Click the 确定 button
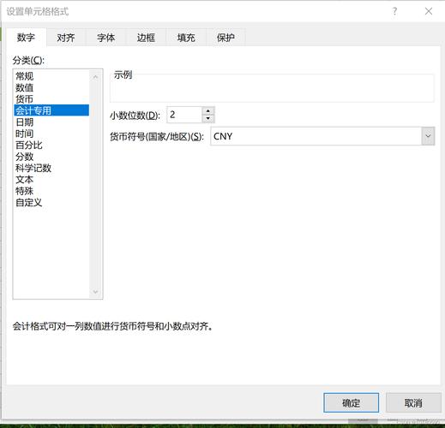 click(351, 402)
